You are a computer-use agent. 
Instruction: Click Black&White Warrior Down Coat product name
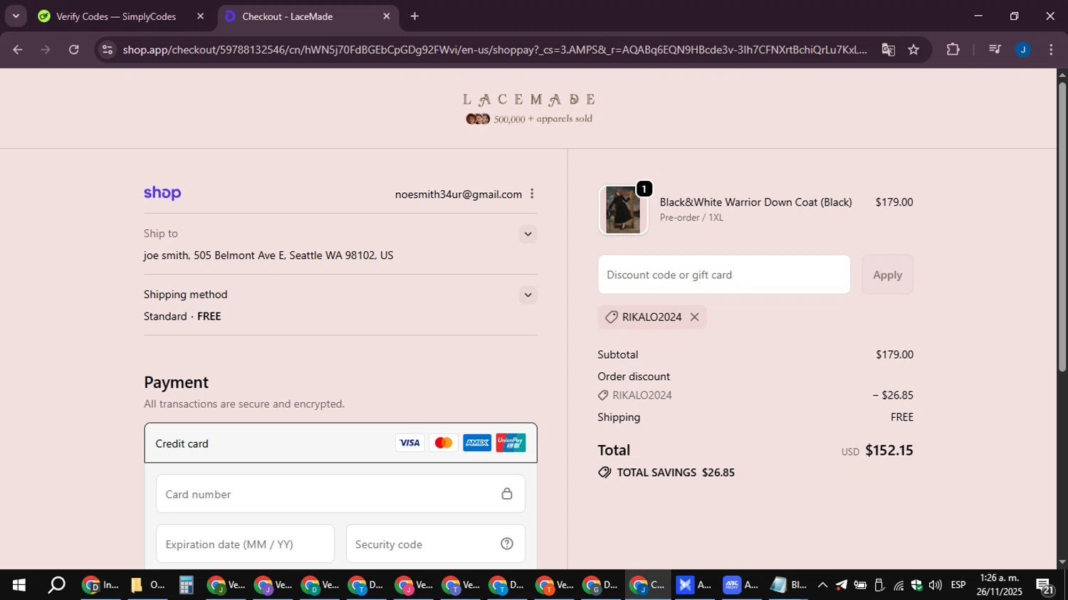755,202
